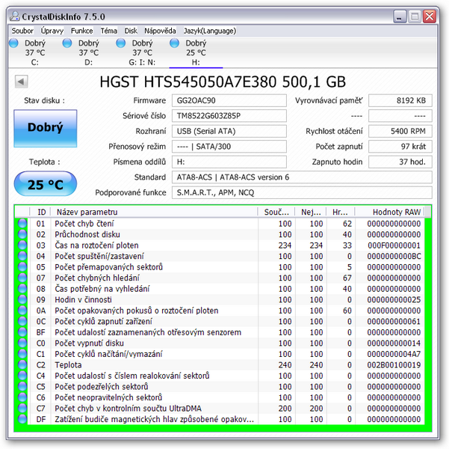Click status icon of row 01 Počet chyb čtení
The height and width of the screenshot is (449, 449).
(x=22, y=223)
